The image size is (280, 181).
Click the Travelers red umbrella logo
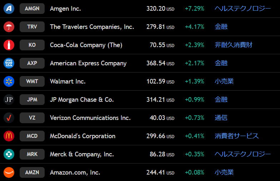pyautogui.click(x=9, y=27)
